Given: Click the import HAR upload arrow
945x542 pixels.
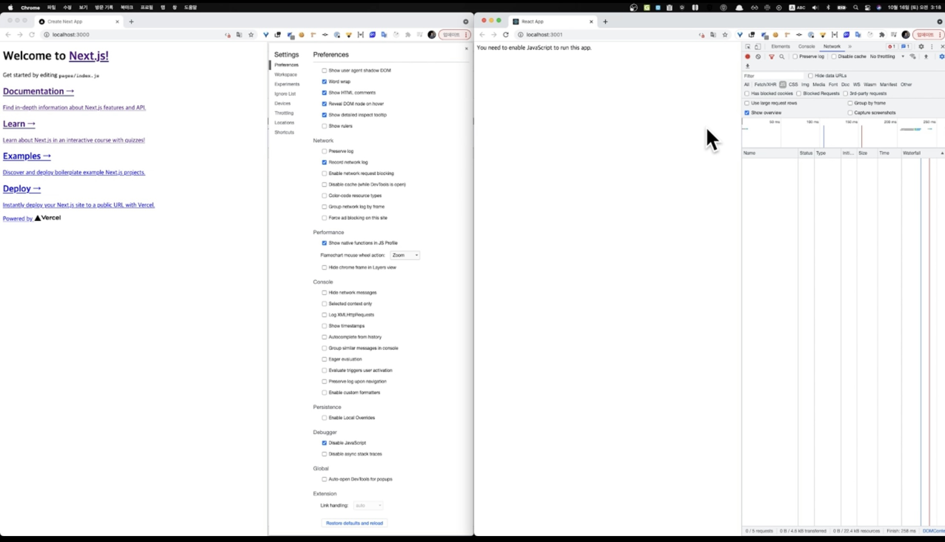Looking at the screenshot, I should 926,57.
